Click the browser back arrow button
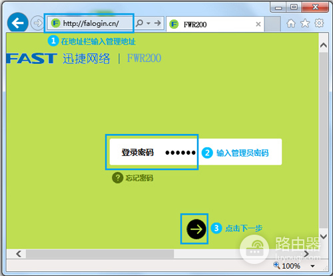The width and height of the screenshot is (333, 276). (x=17, y=23)
